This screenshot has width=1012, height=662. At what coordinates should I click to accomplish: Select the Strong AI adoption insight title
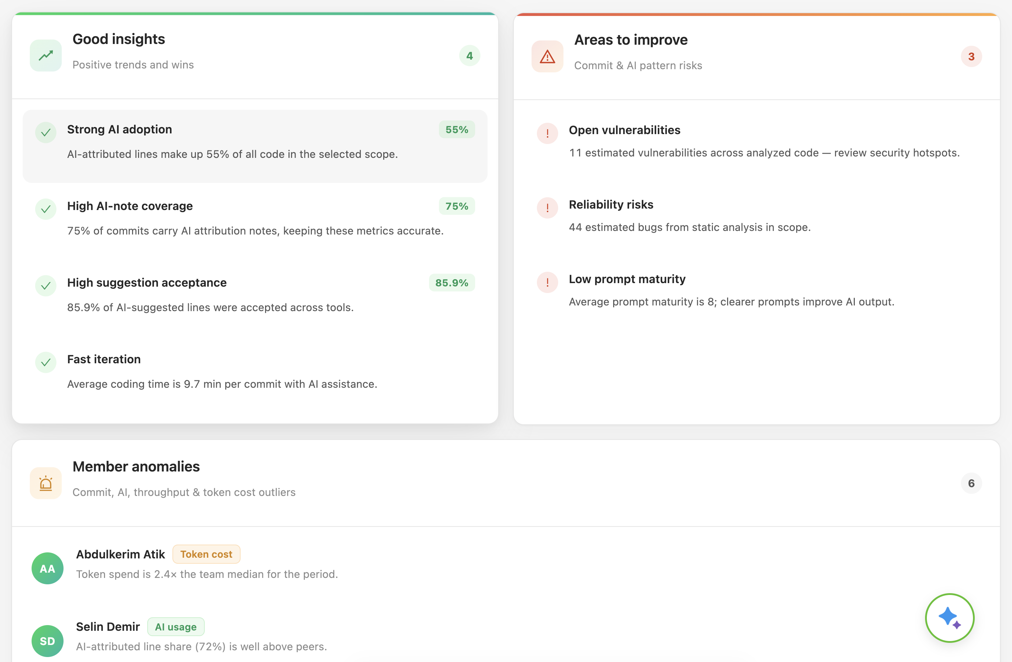pos(120,129)
